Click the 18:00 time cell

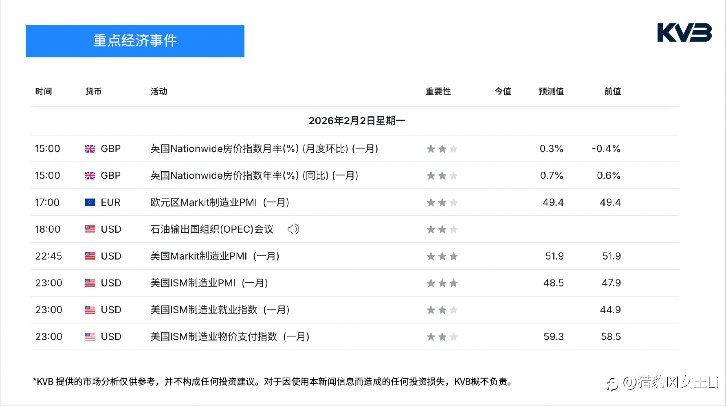point(48,229)
